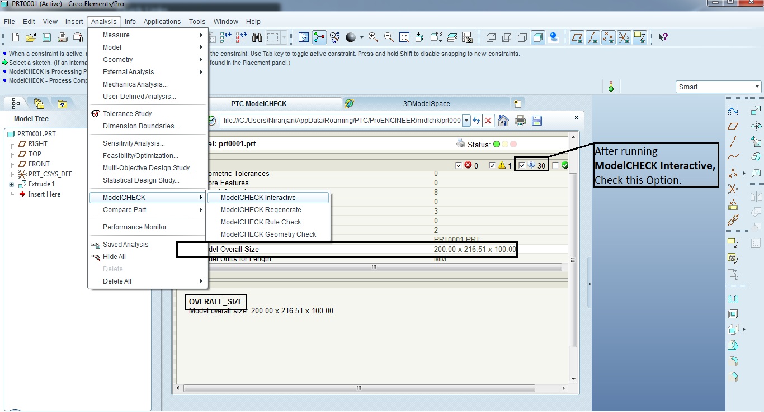Viewport: 764px width, 412px height.
Task: Select the Revolve tool in right toolbar
Action: pos(756,126)
